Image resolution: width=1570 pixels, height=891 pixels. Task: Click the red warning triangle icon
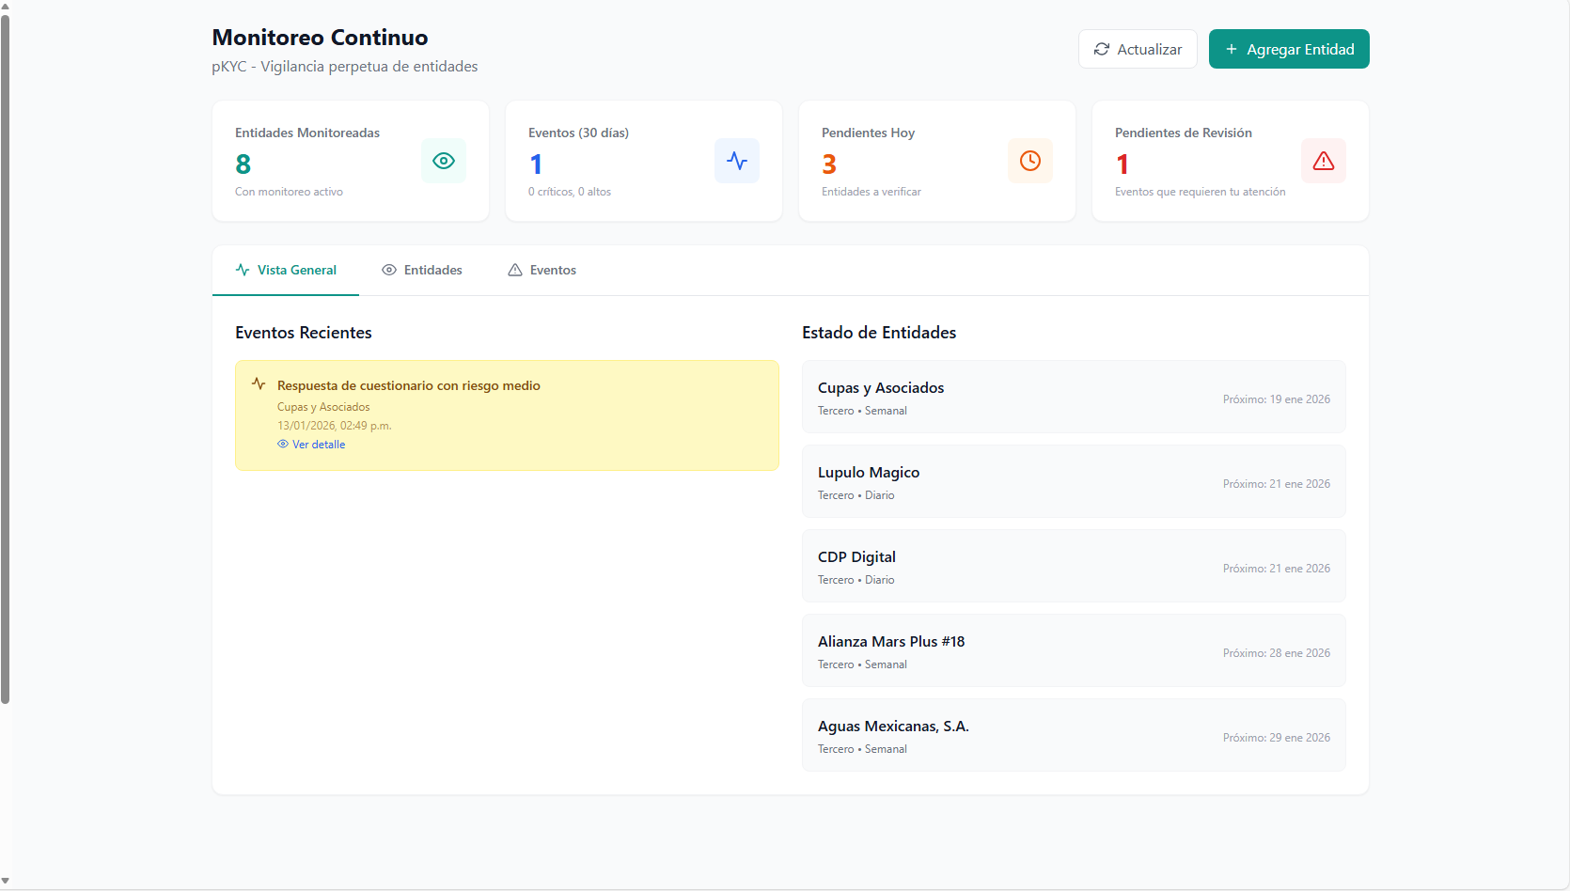tap(1324, 161)
